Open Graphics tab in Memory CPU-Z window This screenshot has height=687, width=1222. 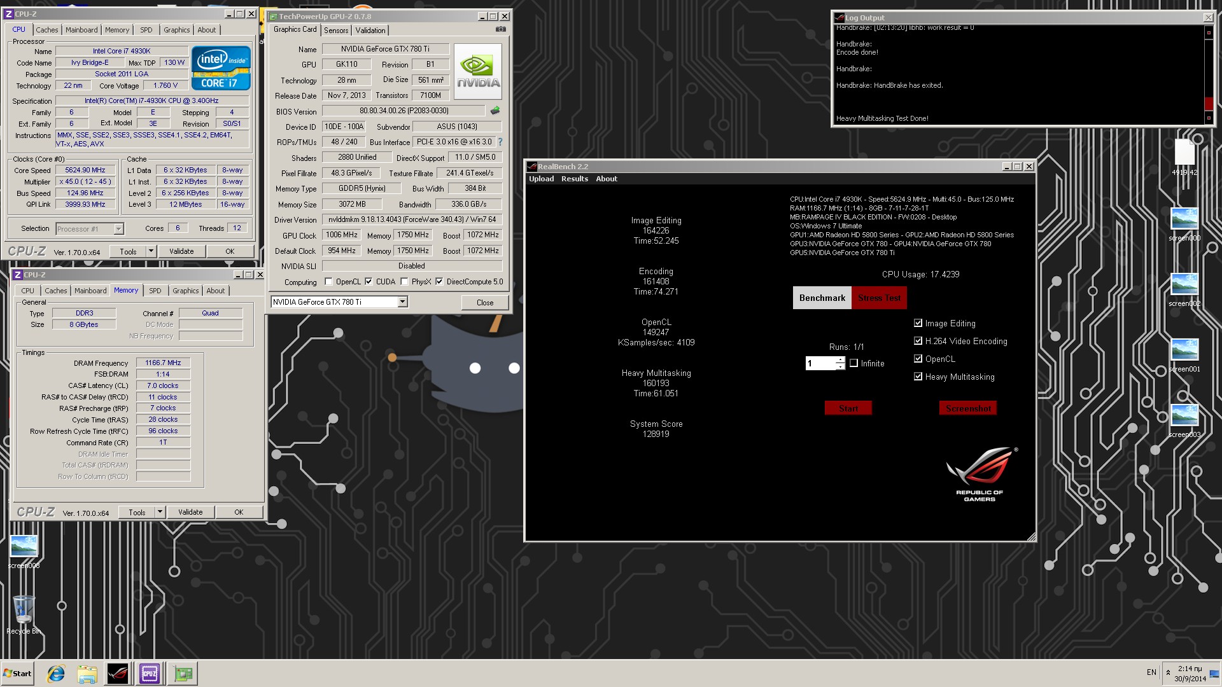186,291
